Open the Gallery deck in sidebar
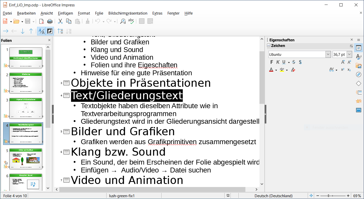The height and width of the screenshot is (199, 364). click(358, 66)
